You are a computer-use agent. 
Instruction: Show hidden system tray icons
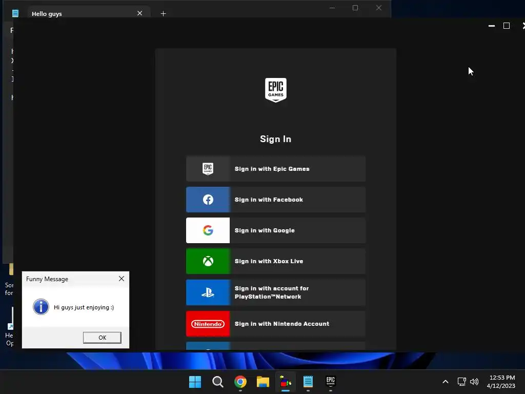(446, 382)
